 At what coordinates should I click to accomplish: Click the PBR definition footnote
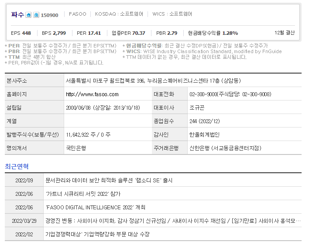click(61, 51)
